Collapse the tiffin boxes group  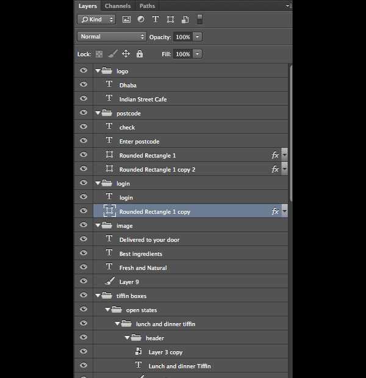[98, 296]
